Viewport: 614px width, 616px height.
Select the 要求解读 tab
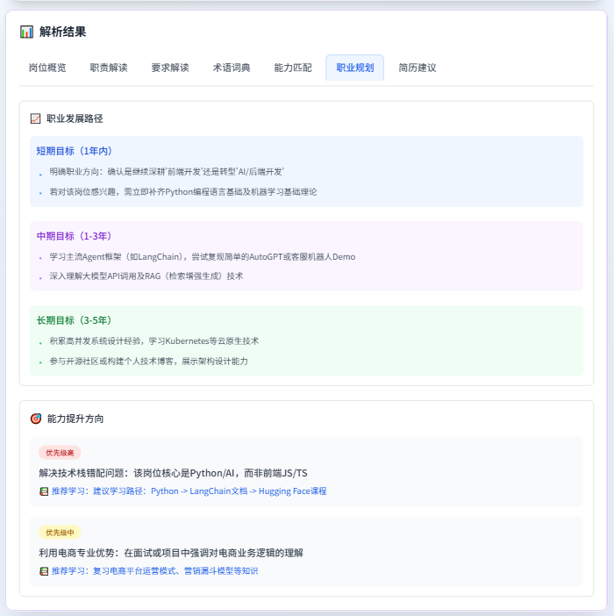(x=170, y=68)
